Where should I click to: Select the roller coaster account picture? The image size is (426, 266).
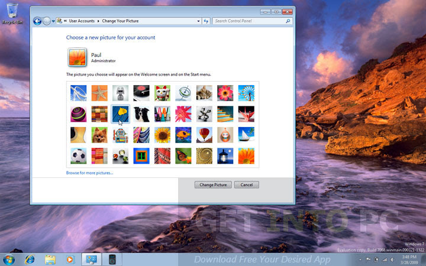[x=78, y=93]
